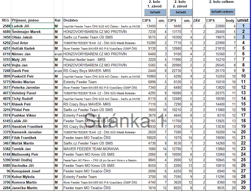
Task: Select cell Janečka Martin
Action: 33,188
